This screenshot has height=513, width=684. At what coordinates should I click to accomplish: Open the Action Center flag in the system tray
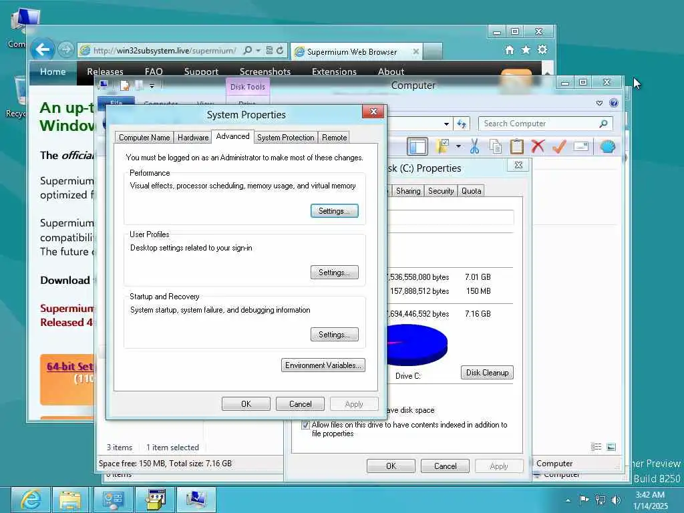point(584,500)
